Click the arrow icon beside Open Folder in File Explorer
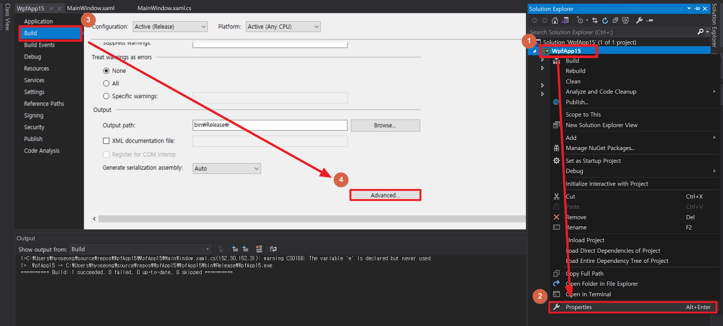This screenshot has width=723, height=326. coord(556,284)
